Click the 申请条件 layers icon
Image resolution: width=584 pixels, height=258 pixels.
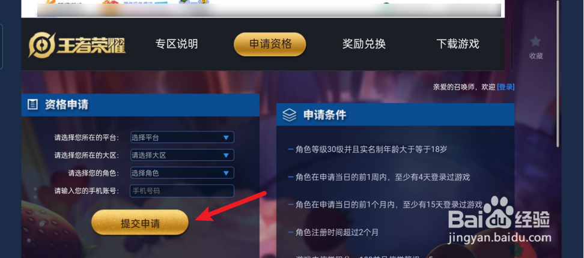pyautogui.click(x=290, y=115)
